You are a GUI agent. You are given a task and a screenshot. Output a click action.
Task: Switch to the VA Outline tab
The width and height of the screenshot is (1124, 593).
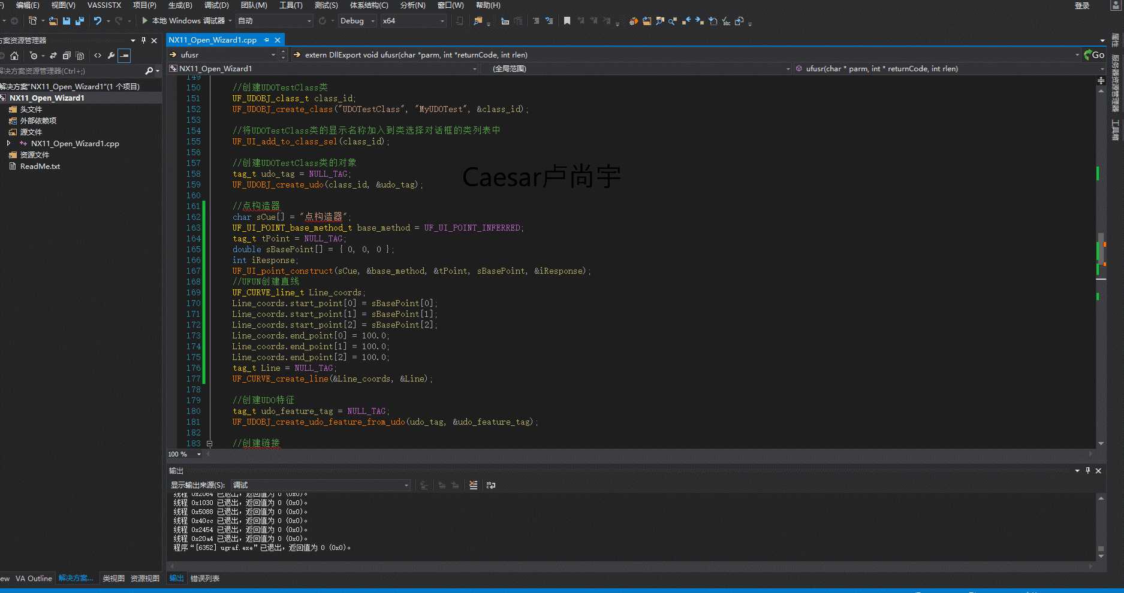pos(34,579)
